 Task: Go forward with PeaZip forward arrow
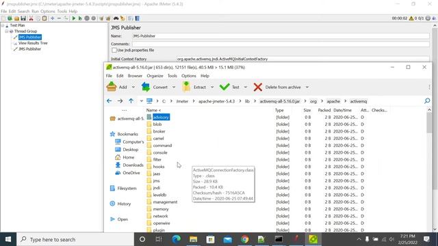[120, 101]
